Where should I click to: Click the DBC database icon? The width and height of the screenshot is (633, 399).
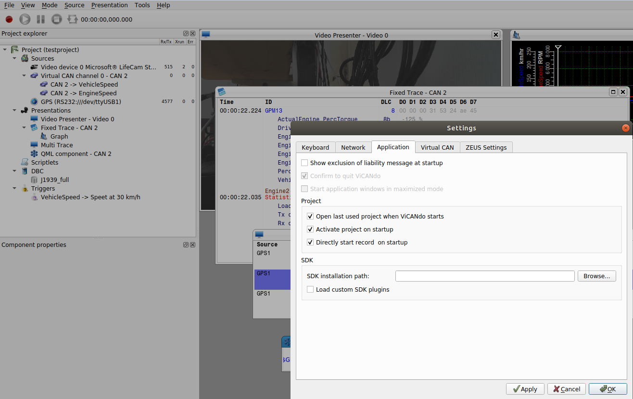(x=25, y=171)
